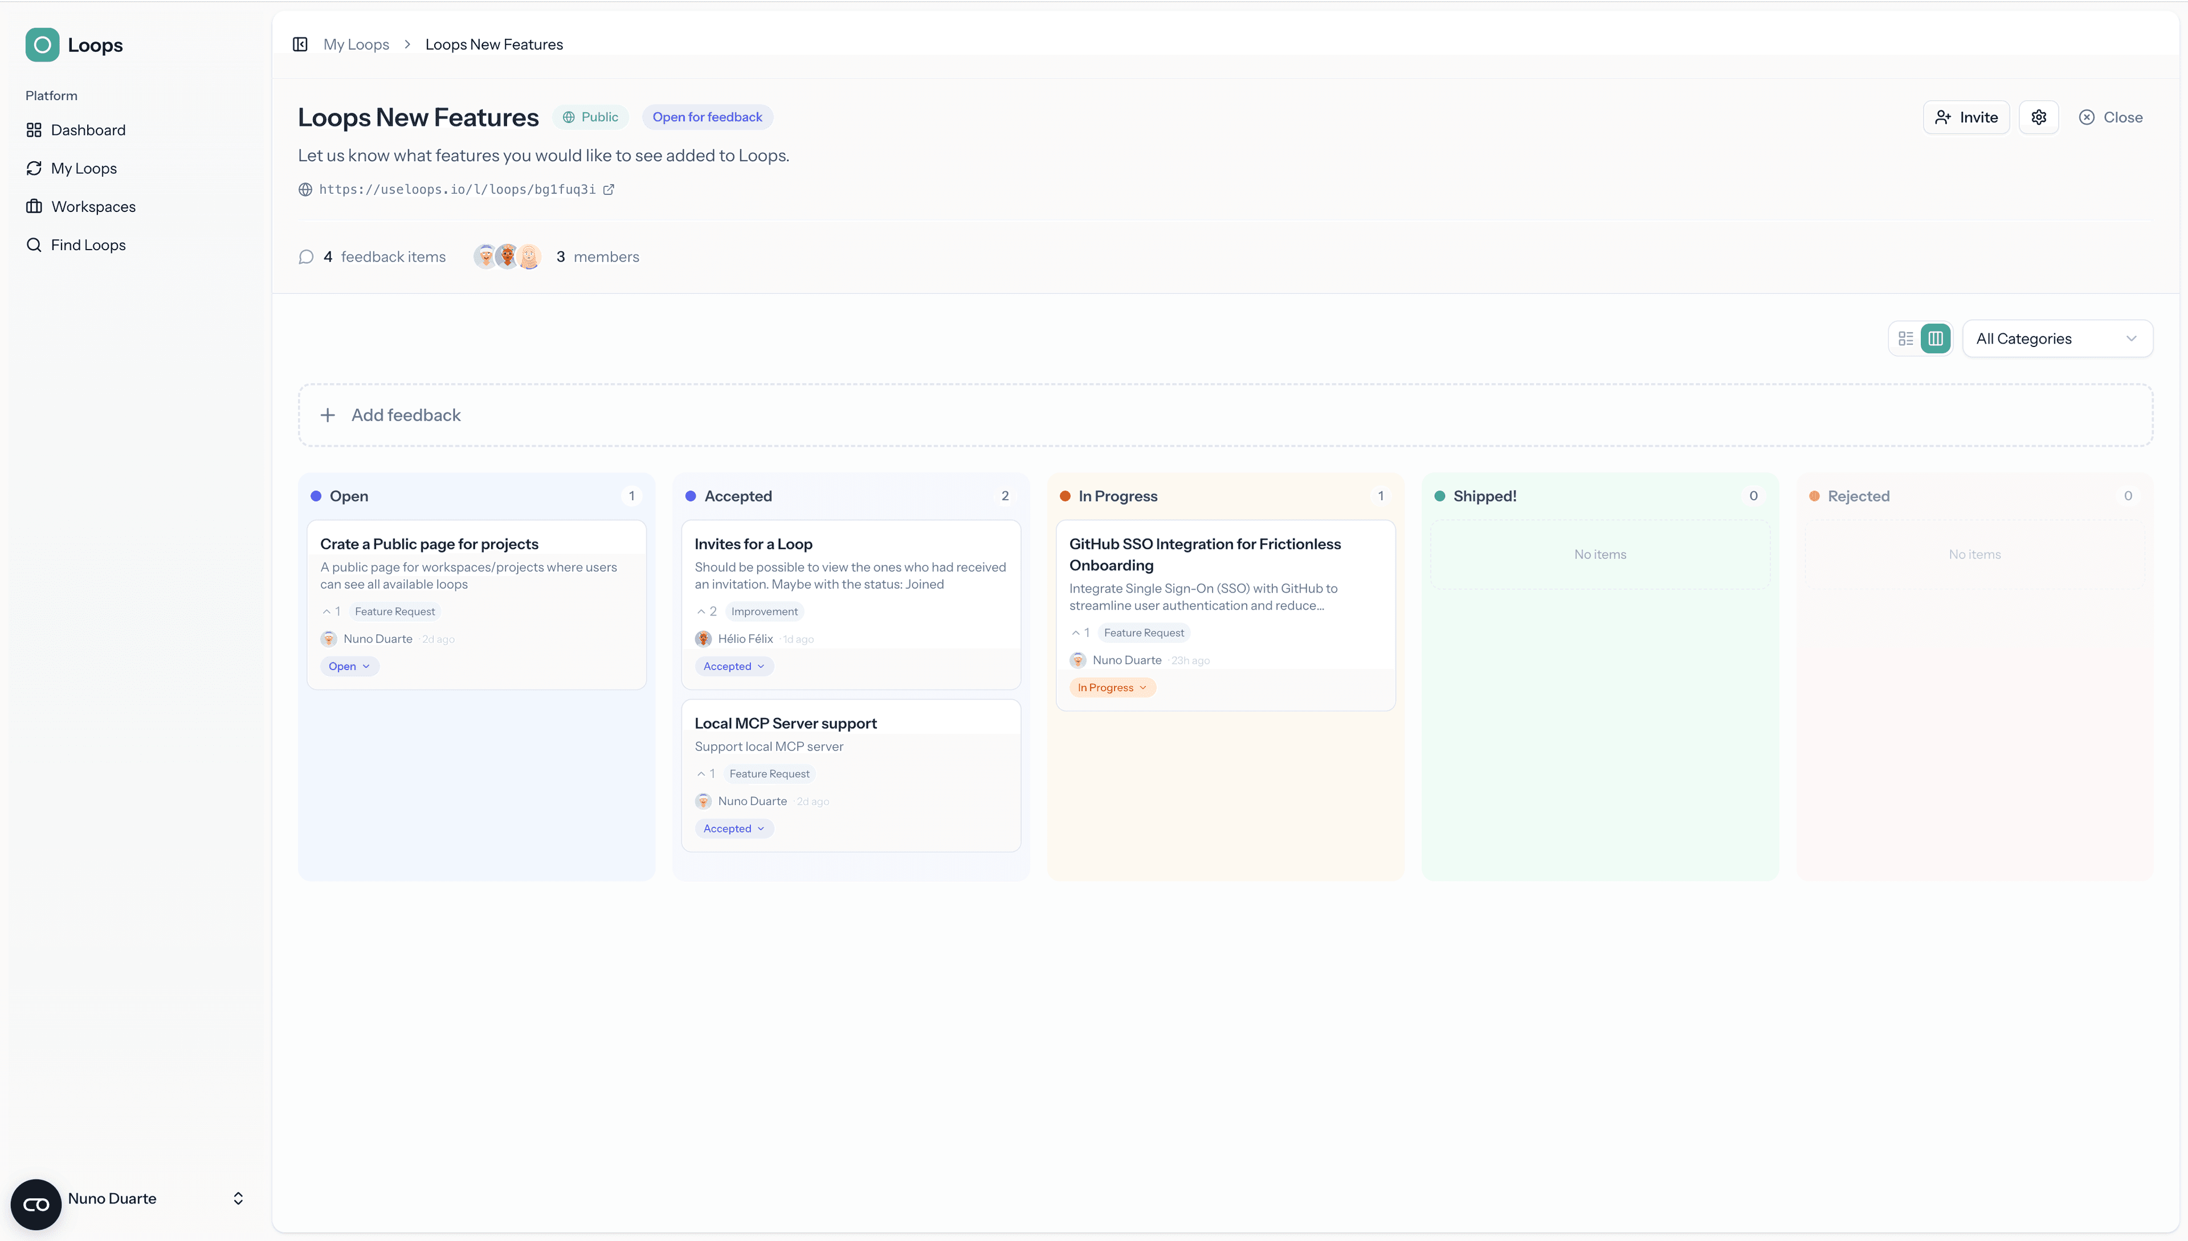Screen dimensions: 2188x1241
Task: Change status of Local MCP Server support card
Action: point(734,827)
